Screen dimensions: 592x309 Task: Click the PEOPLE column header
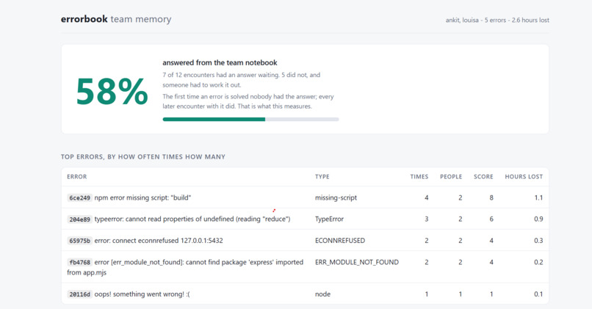[x=451, y=177]
